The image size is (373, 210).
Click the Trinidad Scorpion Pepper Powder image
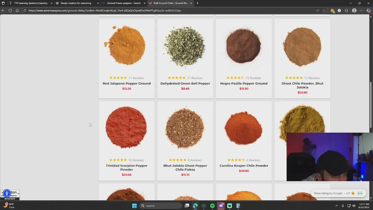[x=126, y=127]
